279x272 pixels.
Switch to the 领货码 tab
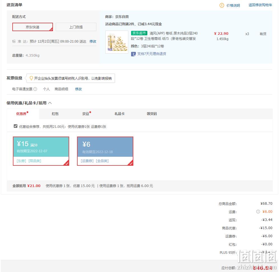pyautogui.click(x=152, y=114)
